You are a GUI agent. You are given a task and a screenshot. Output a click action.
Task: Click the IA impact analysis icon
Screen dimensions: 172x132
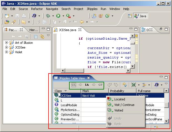point(87,85)
